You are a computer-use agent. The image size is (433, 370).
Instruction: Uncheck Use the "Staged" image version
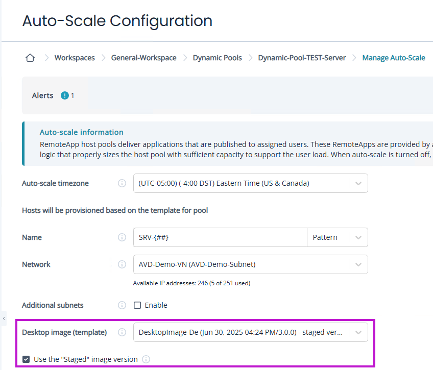(26, 359)
